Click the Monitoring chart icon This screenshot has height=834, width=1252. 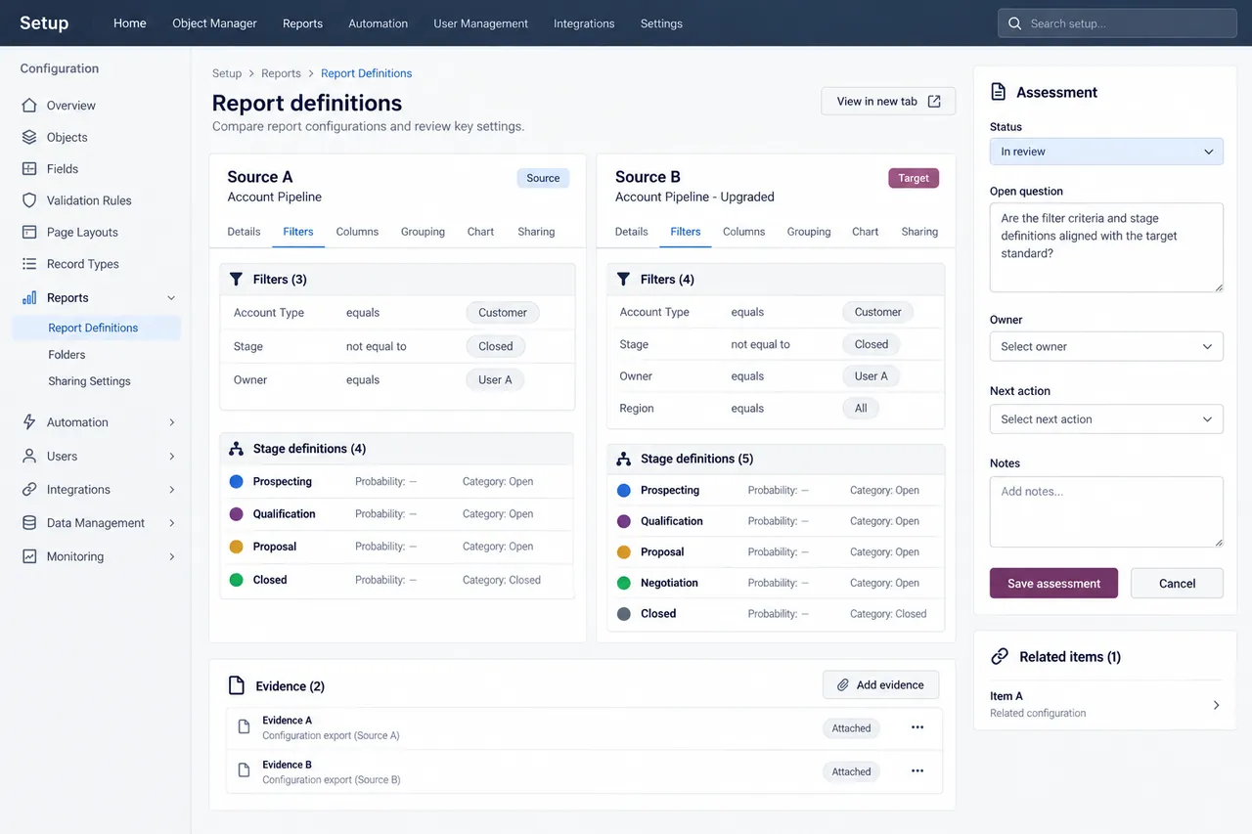(29, 556)
